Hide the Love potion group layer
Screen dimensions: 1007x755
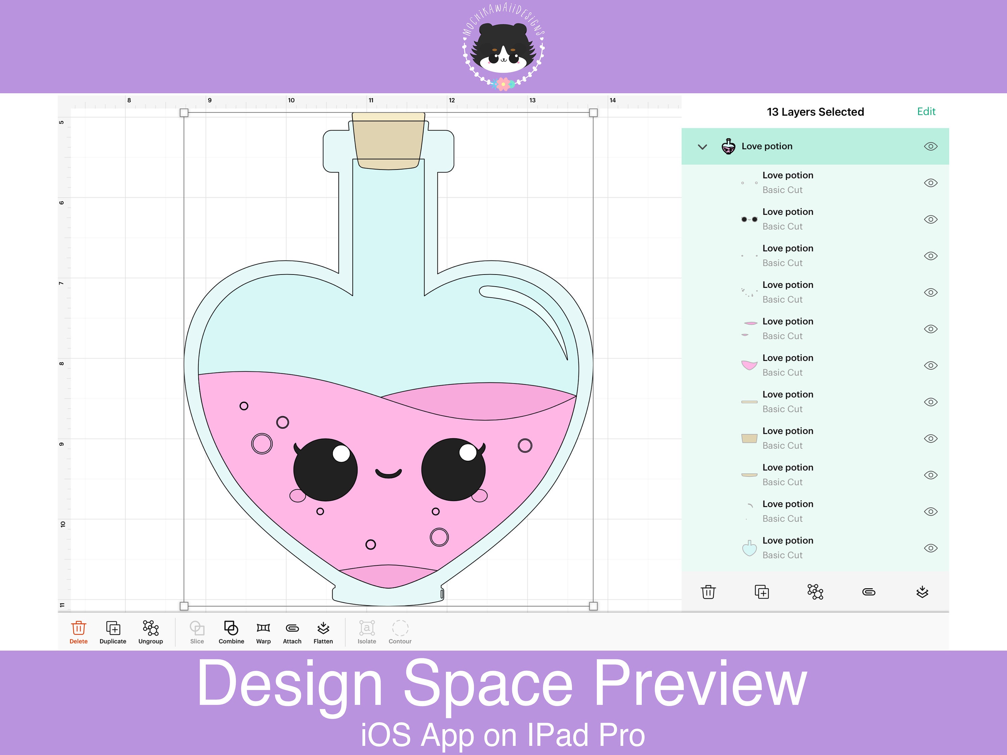pos(930,146)
